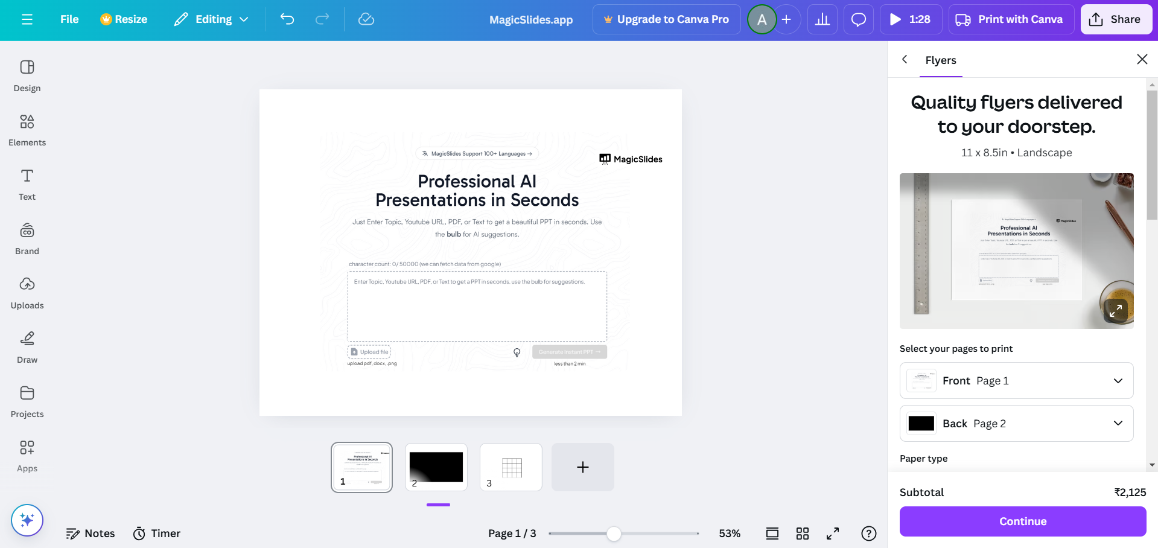Click the MagicSlides Support 100+ Languages pill
This screenshot has height=548, width=1158.
click(477, 154)
